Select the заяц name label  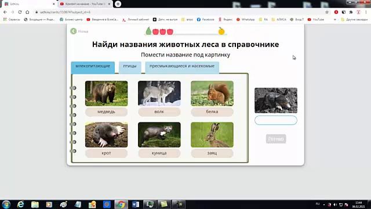(212, 153)
